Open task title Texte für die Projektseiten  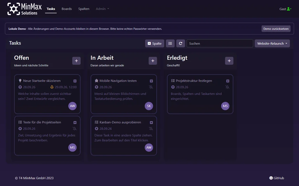coord(42,122)
